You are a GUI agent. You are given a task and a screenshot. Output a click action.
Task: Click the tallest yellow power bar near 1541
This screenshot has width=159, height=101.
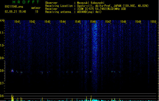[12, 98]
